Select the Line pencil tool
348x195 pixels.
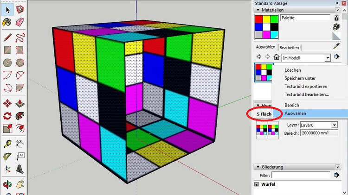pyautogui.click(x=7, y=38)
